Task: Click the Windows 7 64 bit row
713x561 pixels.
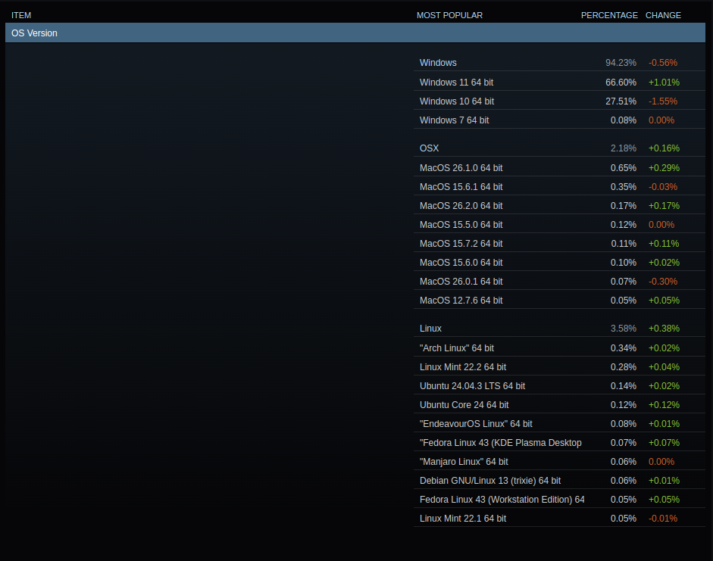Action: click(x=454, y=120)
